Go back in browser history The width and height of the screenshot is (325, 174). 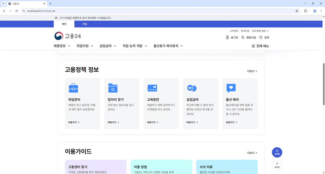click(x=4, y=11)
